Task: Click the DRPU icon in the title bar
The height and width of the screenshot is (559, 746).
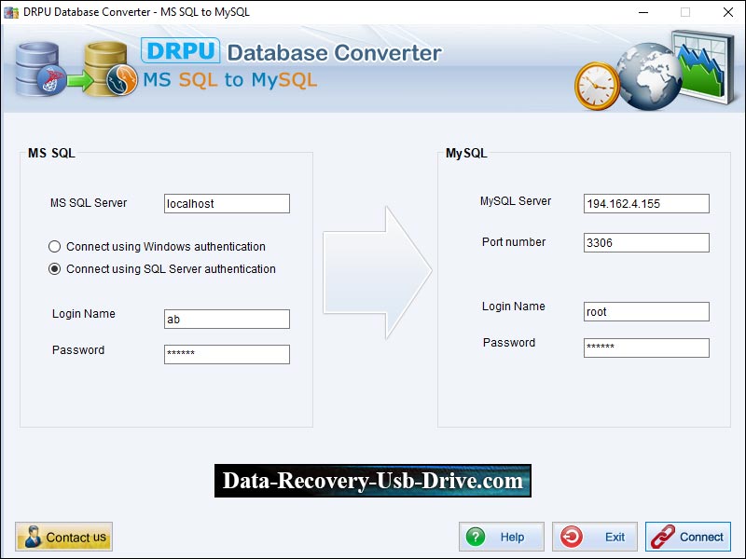Action: [9, 12]
